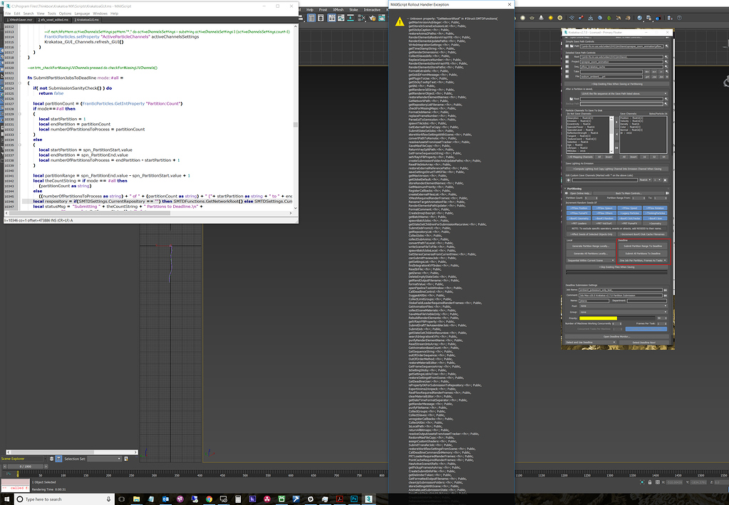Click the pick icon next to the Path field
729x505 pixels.
pyautogui.click(x=666, y=46)
